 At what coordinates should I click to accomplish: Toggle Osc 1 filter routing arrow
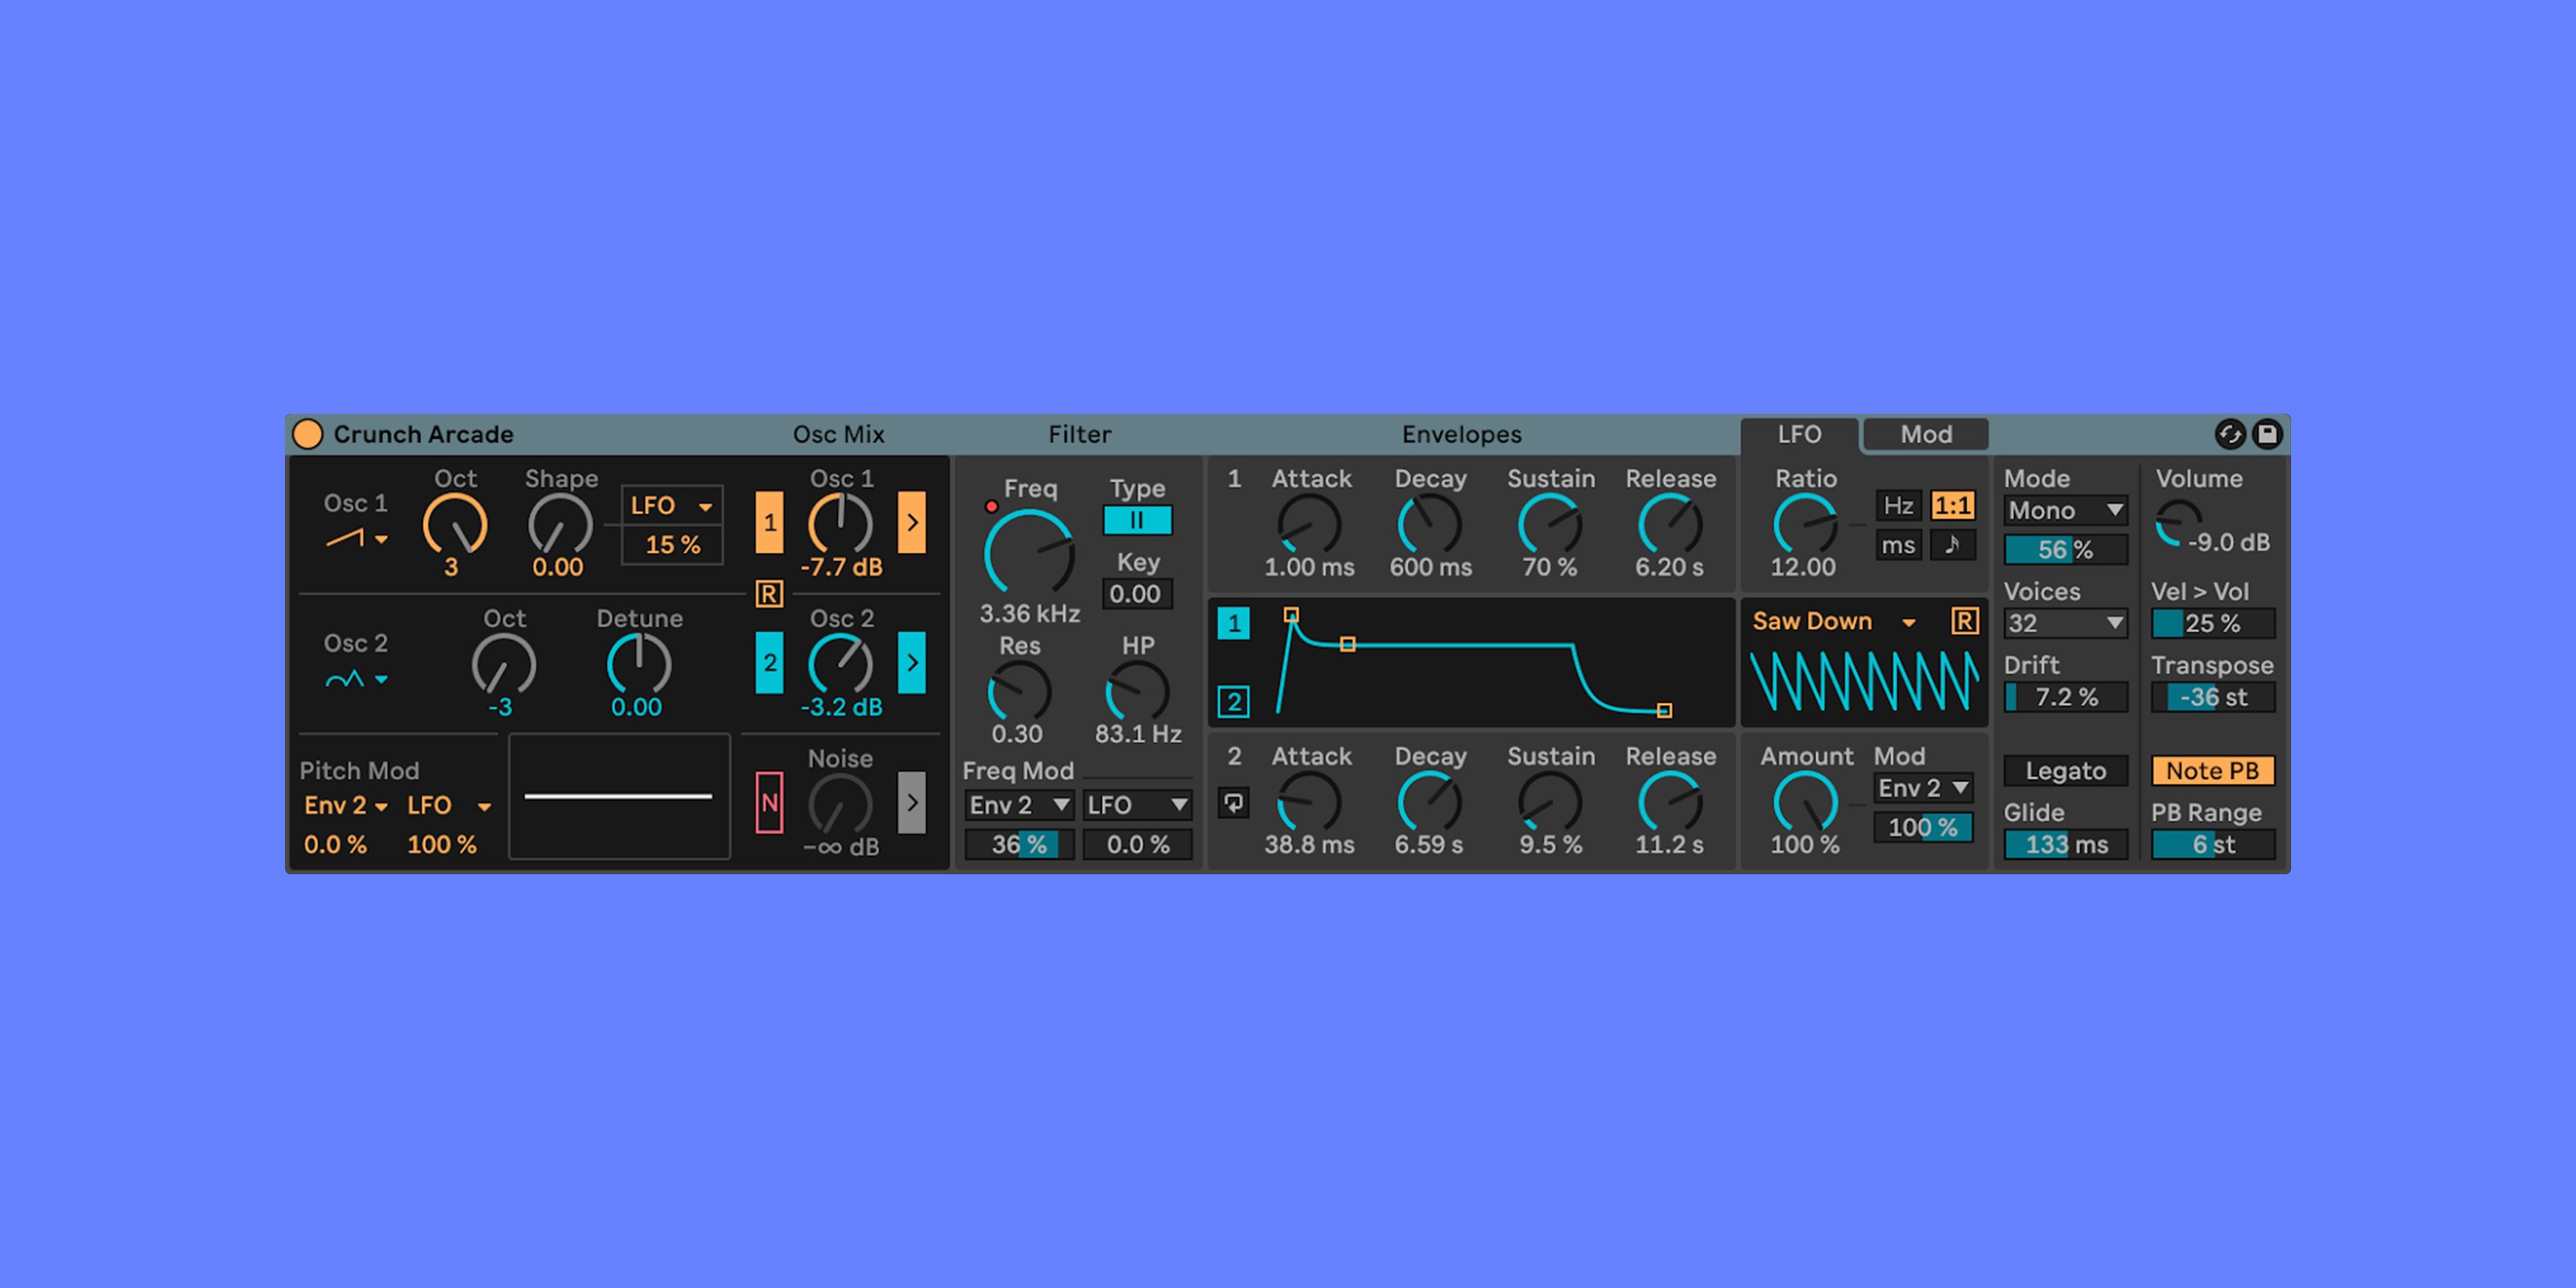click(x=912, y=522)
